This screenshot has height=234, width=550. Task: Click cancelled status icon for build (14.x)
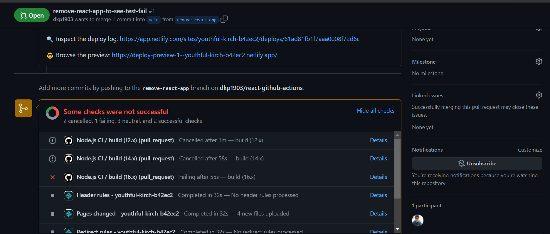click(x=53, y=159)
